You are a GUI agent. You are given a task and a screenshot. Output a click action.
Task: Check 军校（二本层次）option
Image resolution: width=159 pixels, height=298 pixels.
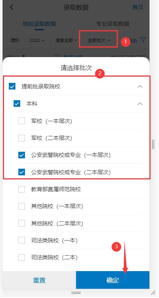coord(22,138)
